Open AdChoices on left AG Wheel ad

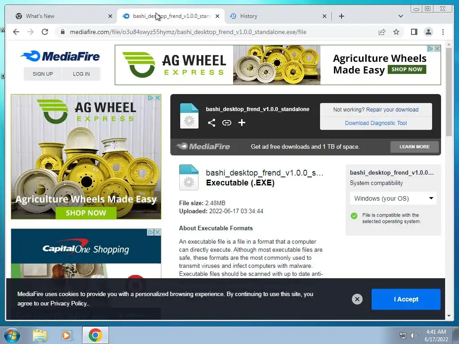(151, 98)
